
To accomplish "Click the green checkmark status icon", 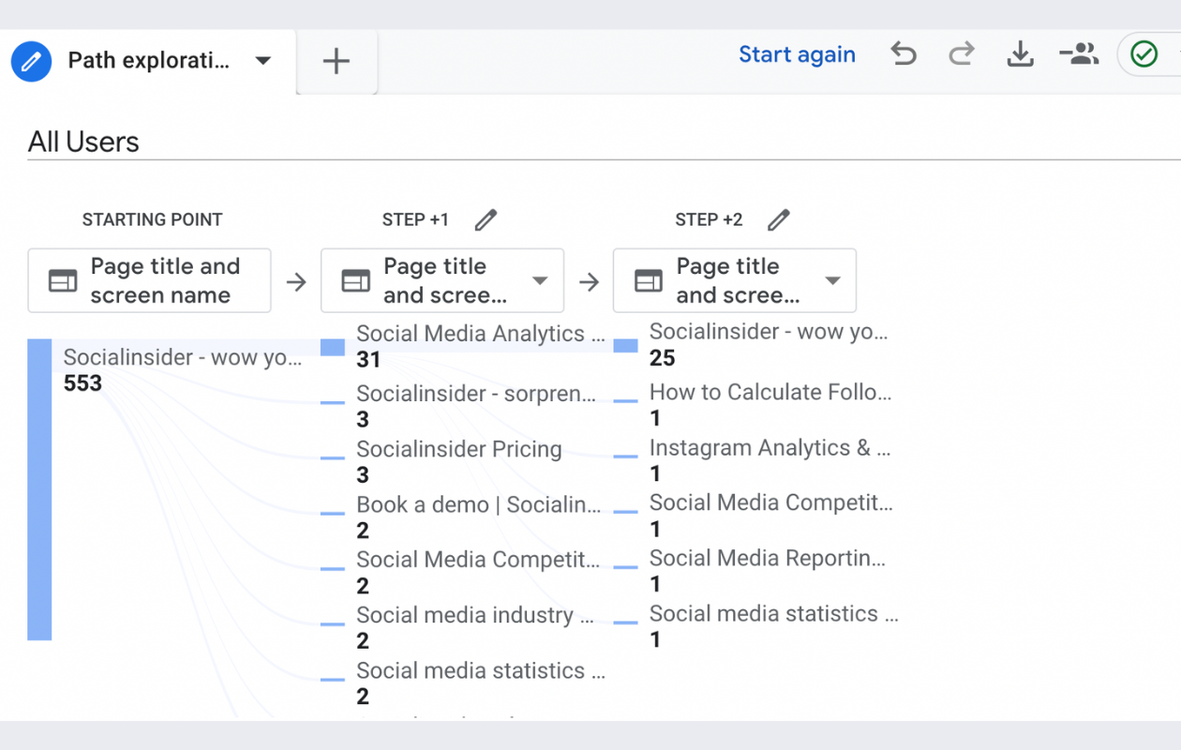I will click(x=1144, y=54).
